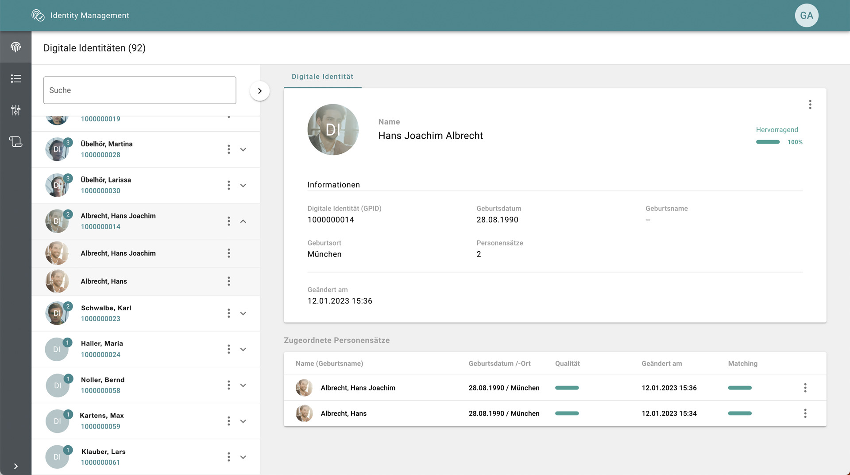Click the Digitale Identitäten (92) heading
This screenshot has width=850, height=475.
[94, 48]
